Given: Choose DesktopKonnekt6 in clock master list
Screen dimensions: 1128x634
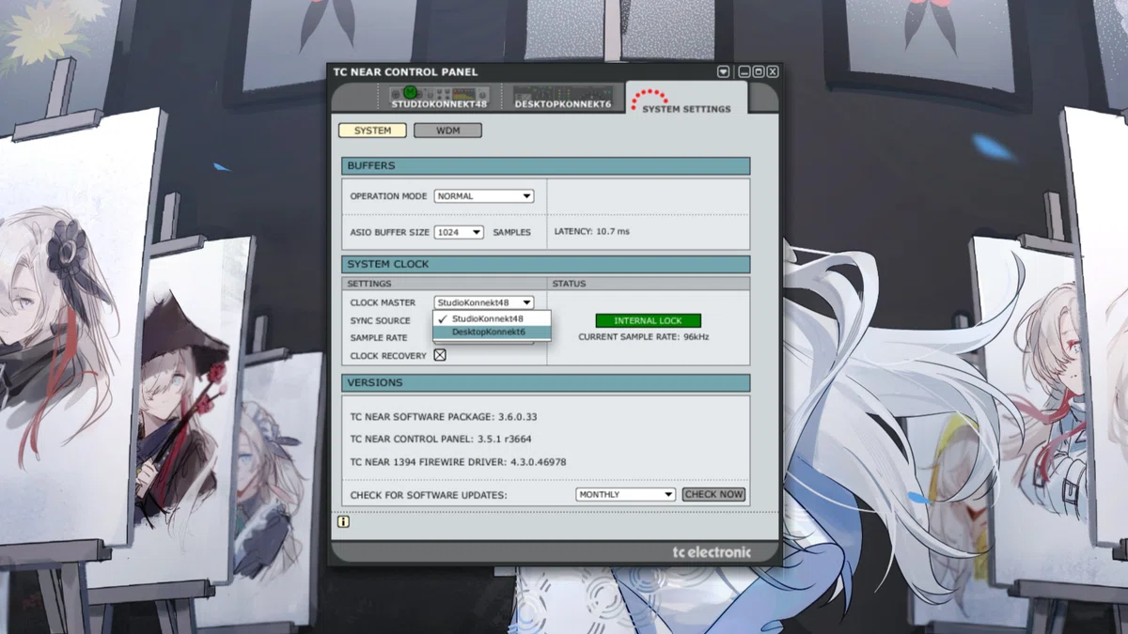Looking at the screenshot, I should 492,332.
